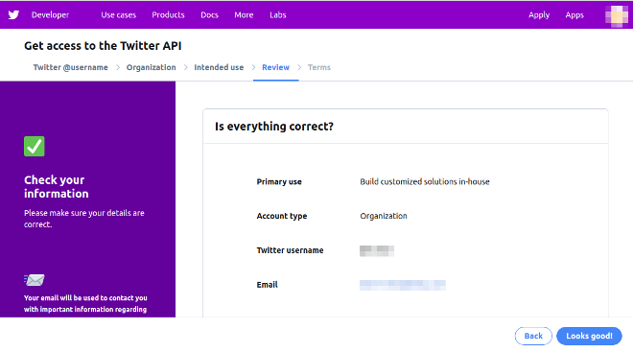Open the Use cases menu
This screenshot has width=633, height=352.
(x=119, y=15)
